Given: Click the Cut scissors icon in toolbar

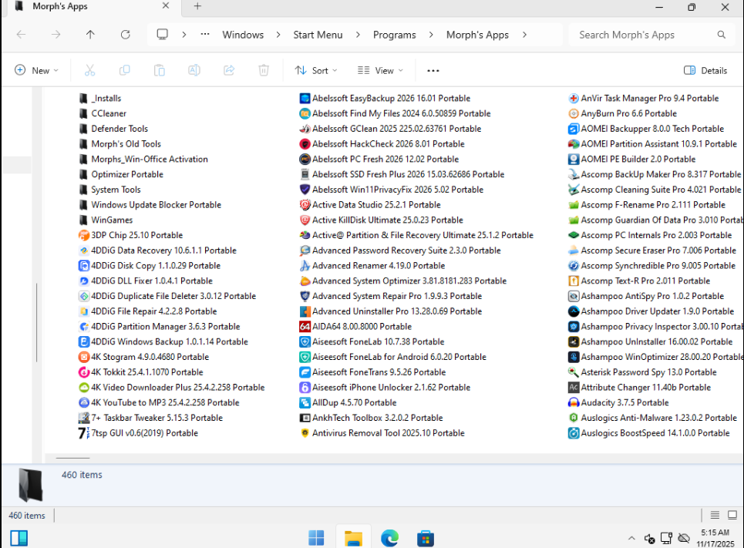Looking at the screenshot, I should [x=89, y=70].
